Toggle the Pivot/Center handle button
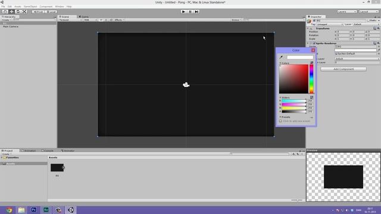The image size is (381, 214). (38, 12)
